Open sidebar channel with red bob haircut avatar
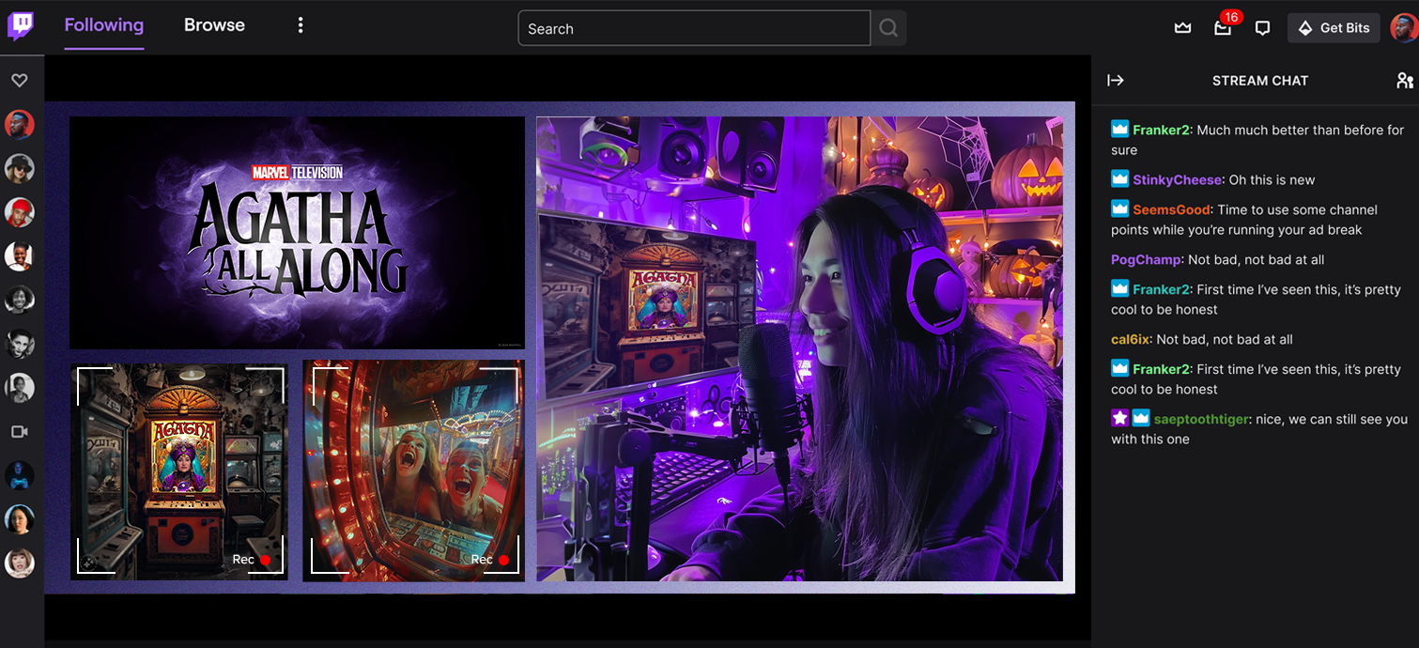 coord(20,563)
